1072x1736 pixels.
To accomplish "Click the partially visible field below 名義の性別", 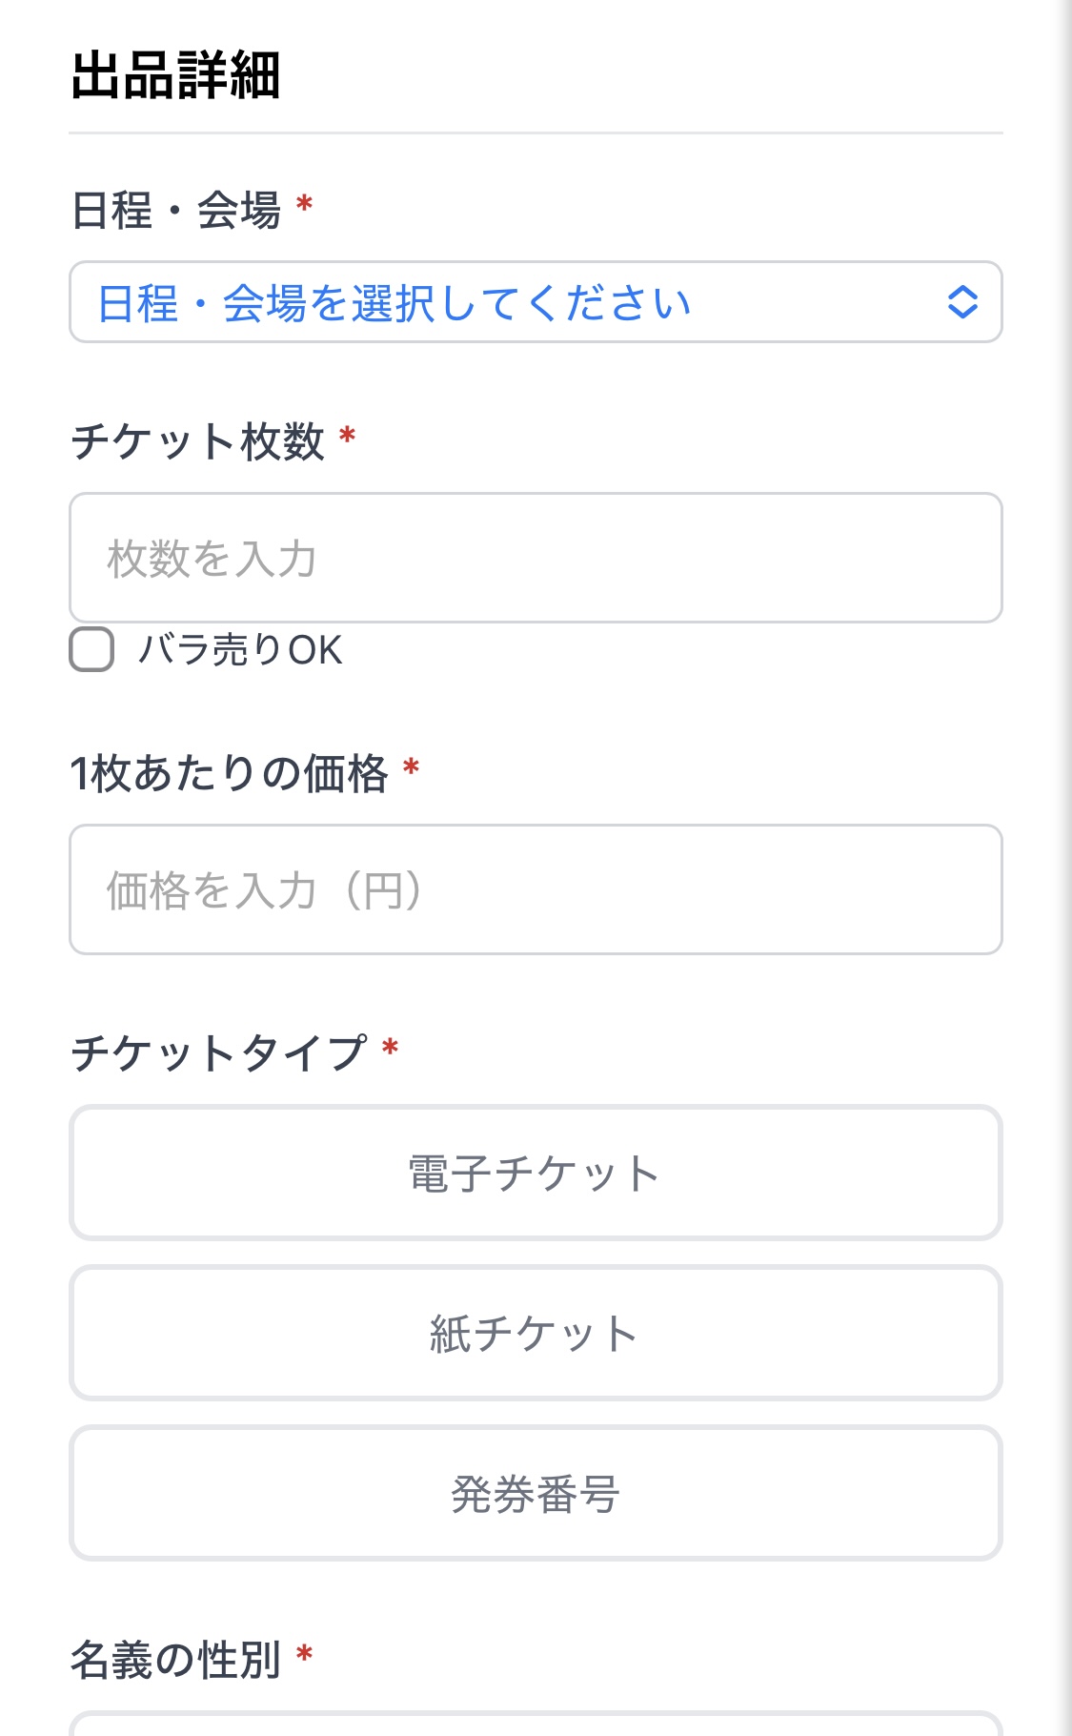I will click(x=536, y=1724).
